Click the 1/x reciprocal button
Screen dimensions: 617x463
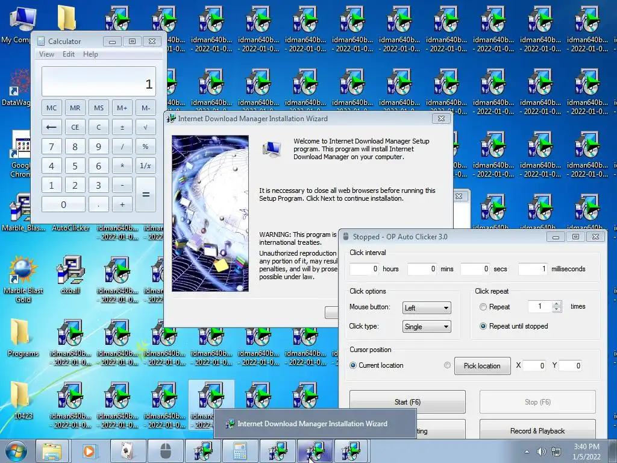tap(146, 166)
